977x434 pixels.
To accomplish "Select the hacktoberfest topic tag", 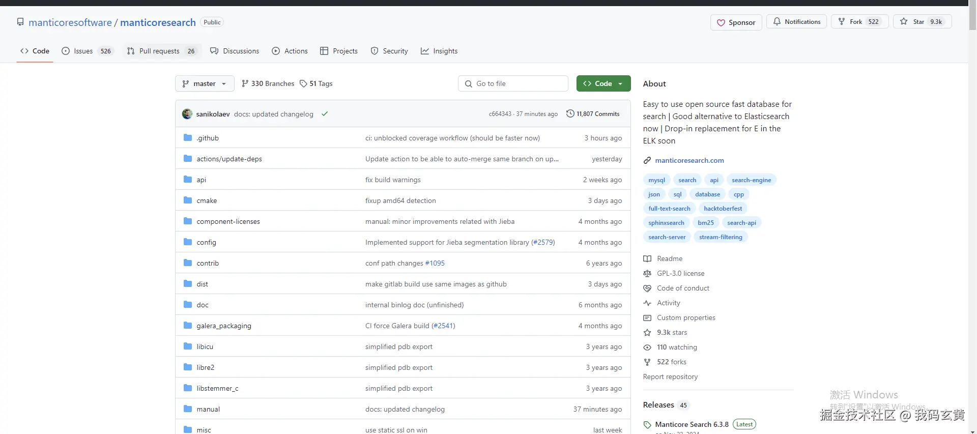I will coord(723,209).
